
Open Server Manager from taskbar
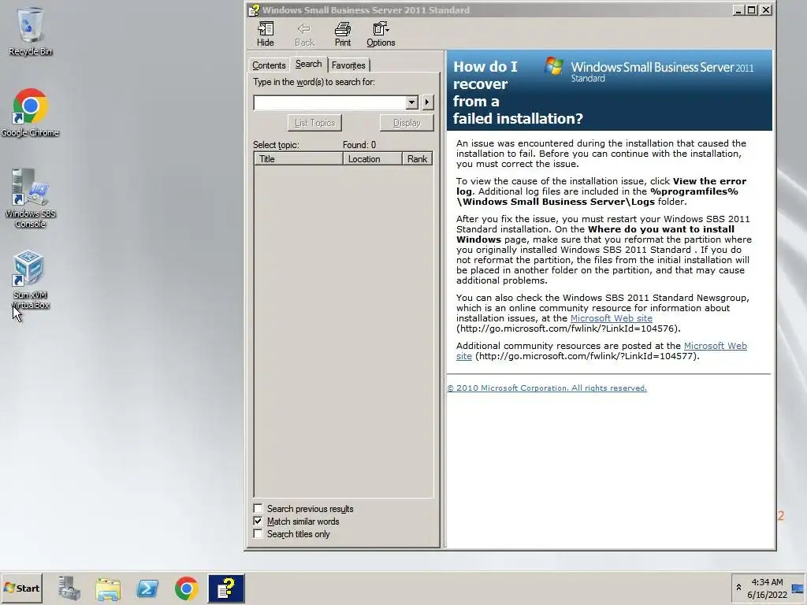click(69, 588)
